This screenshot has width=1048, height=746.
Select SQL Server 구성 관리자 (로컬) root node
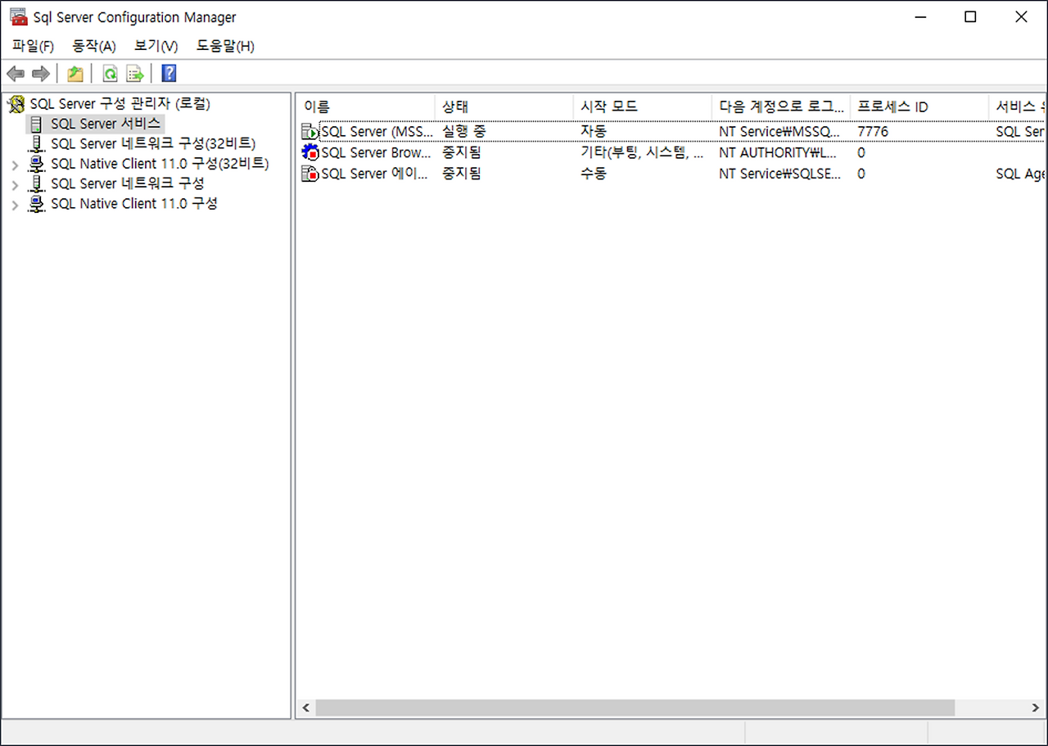[x=120, y=104]
